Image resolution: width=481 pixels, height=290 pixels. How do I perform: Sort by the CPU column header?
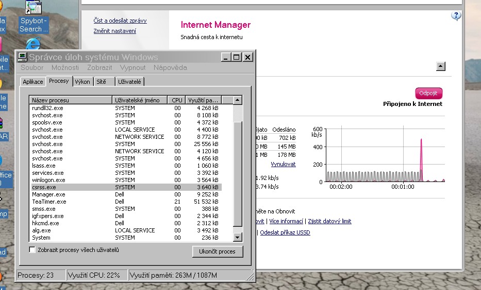[176, 100]
